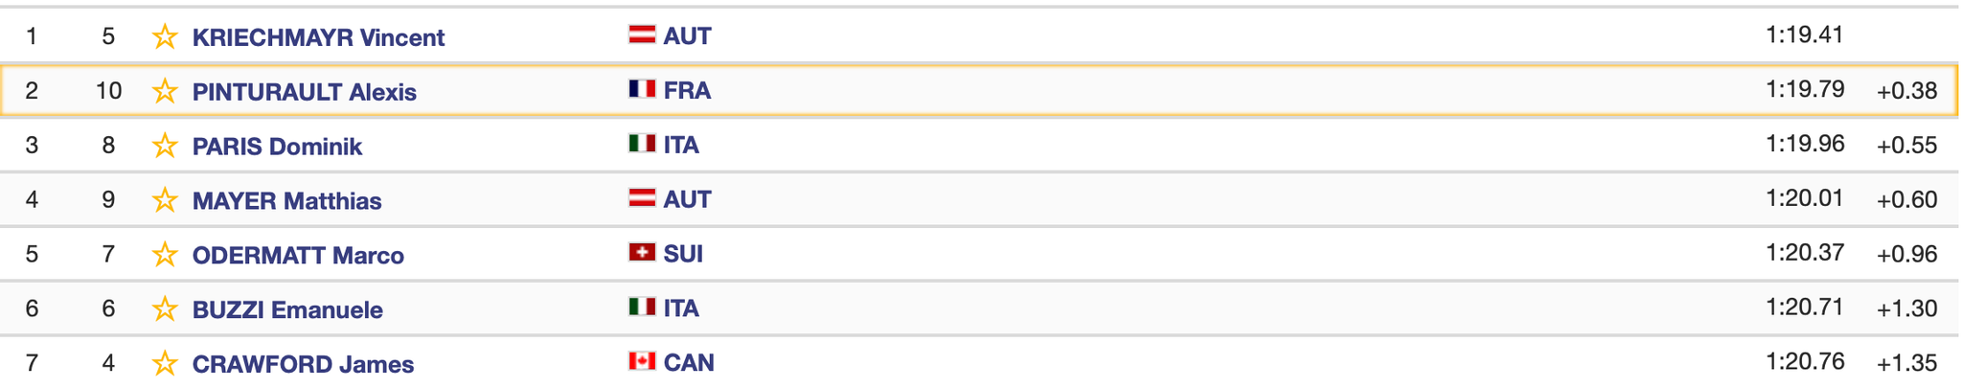Click the Italian flag next to PARIS
This screenshot has width=1962, height=388.
point(642,144)
